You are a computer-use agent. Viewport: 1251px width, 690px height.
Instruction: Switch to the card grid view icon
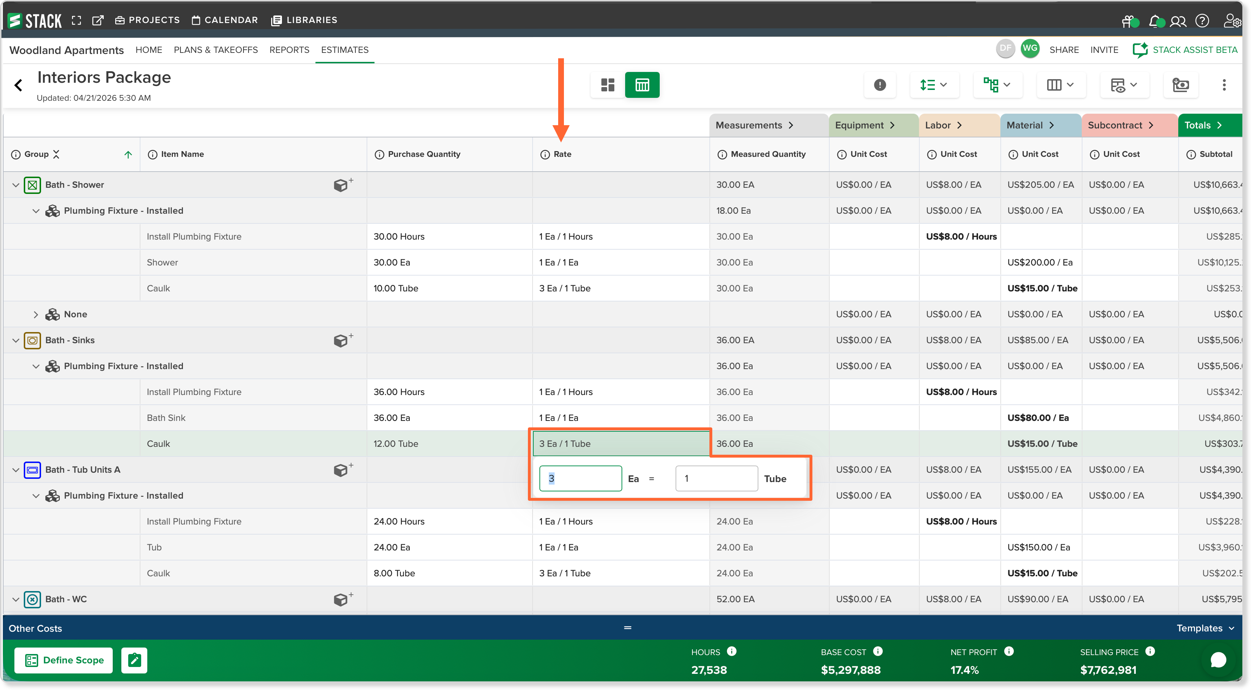coord(607,85)
